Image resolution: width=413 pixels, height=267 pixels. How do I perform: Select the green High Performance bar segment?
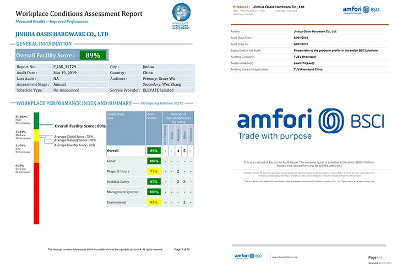[36, 121]
